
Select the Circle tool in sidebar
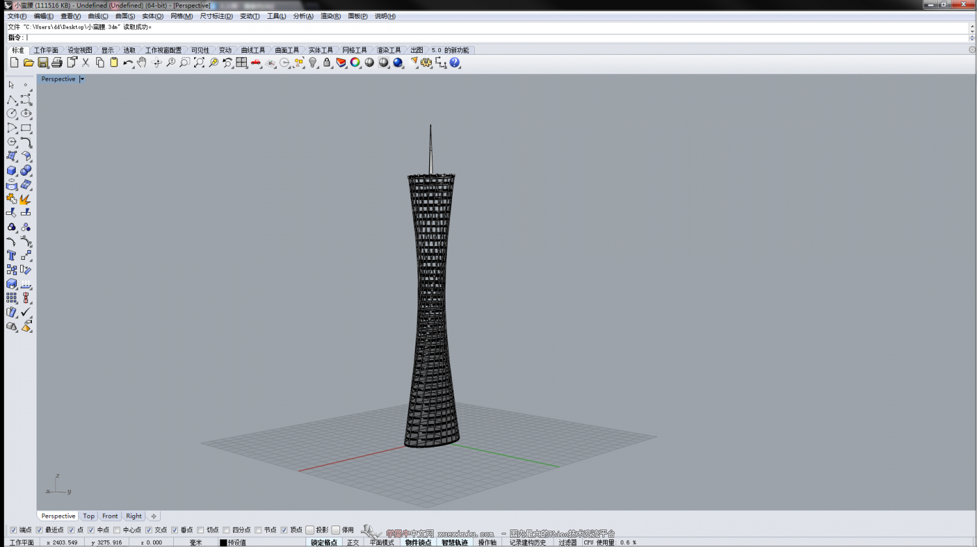pos(12,113)
